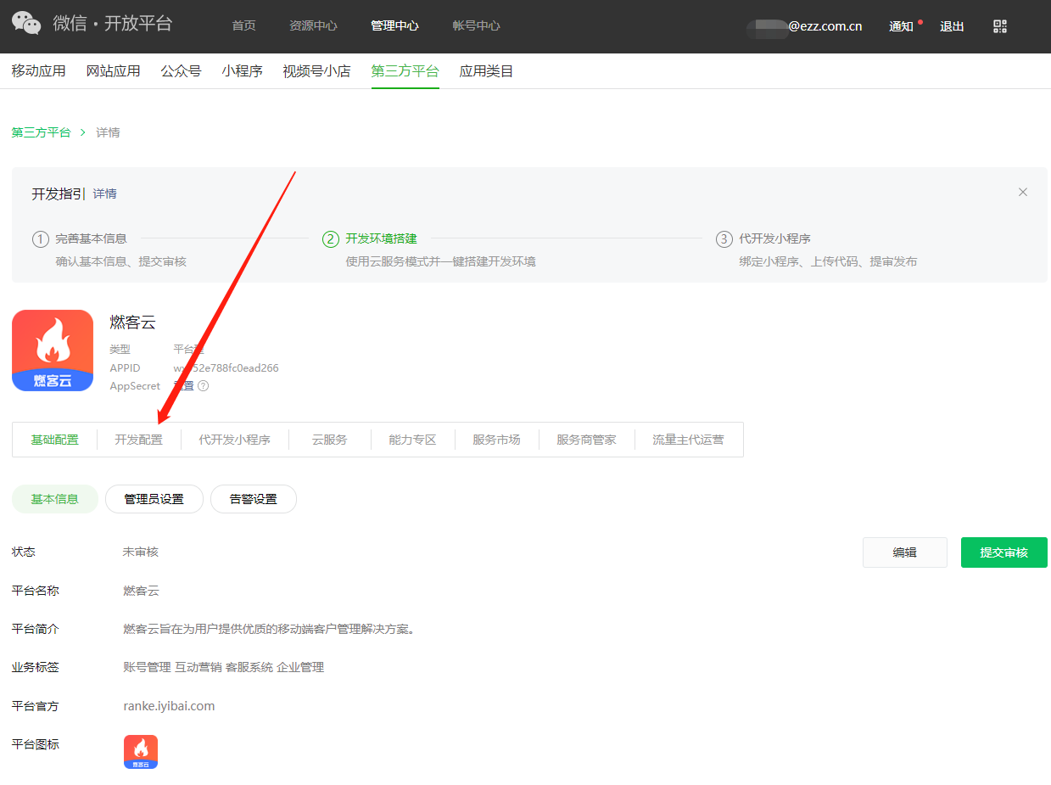The width and height of the screenshot is (1051, 785).
Task: Open 管理中心 in top navigation
Action: click(x=394, y=26)
